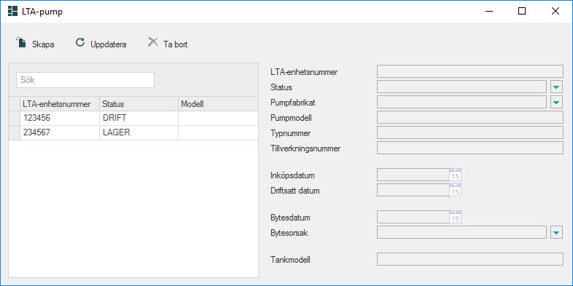Viewport: 573px width, 286px height.
Task: Sort by the Modell column header
Action: click(218, 104)
